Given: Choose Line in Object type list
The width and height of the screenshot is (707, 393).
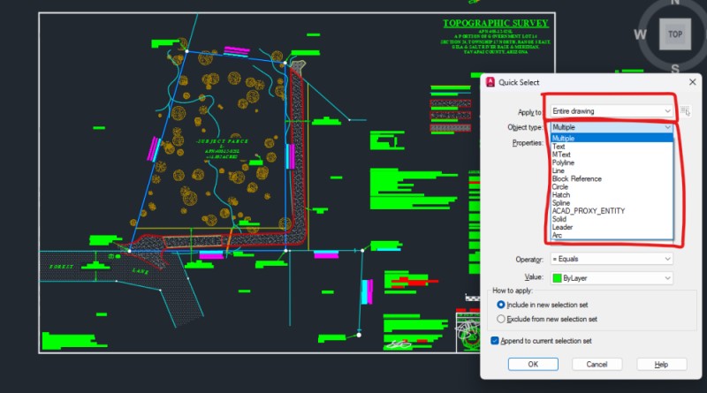Looking at the screenshot, I should tap(612, 170).
